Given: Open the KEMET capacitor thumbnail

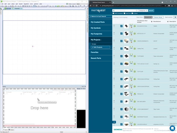Looking at the screenshot, I should (126, 41).
